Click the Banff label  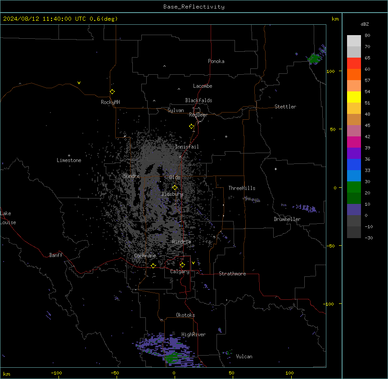(x=56, y=255)
